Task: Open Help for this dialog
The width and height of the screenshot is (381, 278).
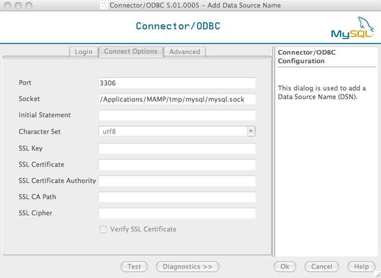Action: [x=361, y=267]
